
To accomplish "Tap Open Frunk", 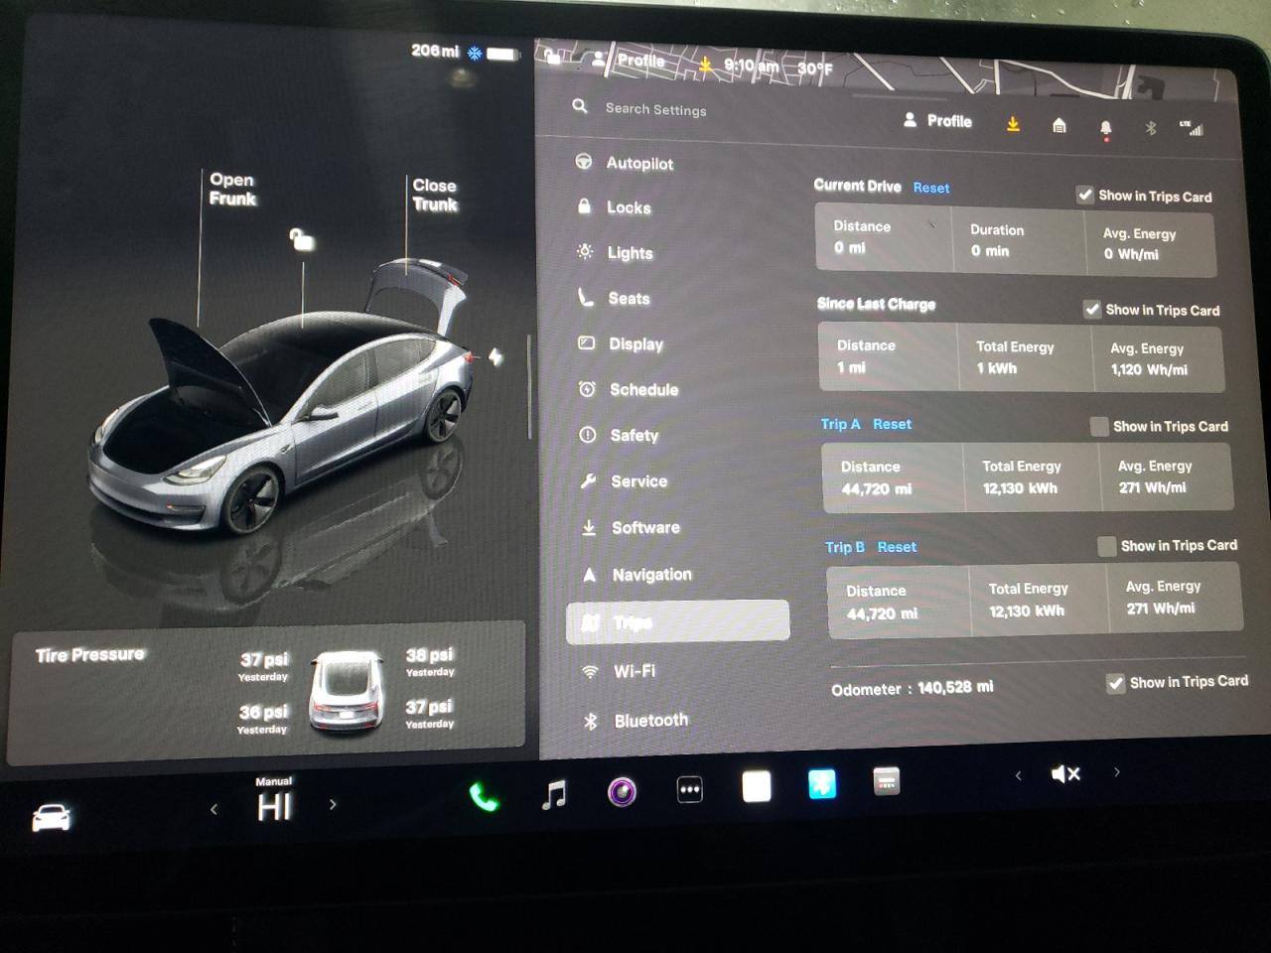I will point(232,189).
